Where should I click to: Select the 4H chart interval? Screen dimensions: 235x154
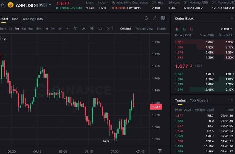(53, 29)
